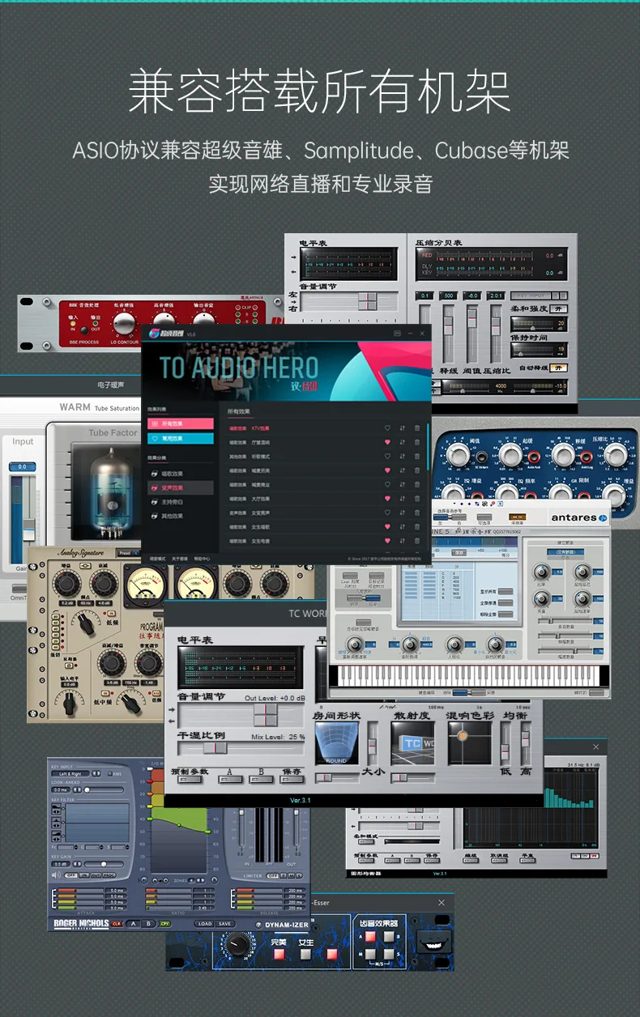Open 唱歌效果 category
The height and width of the screenshot is (1017, 640).
(x=180, y=474)
